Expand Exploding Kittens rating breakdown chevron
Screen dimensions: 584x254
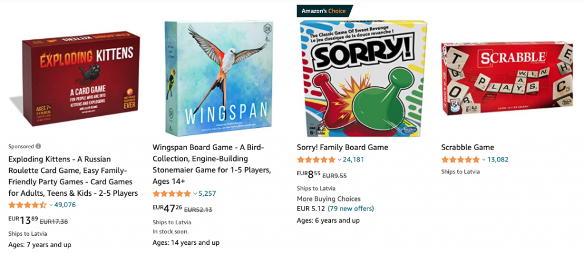coord(51,205)
